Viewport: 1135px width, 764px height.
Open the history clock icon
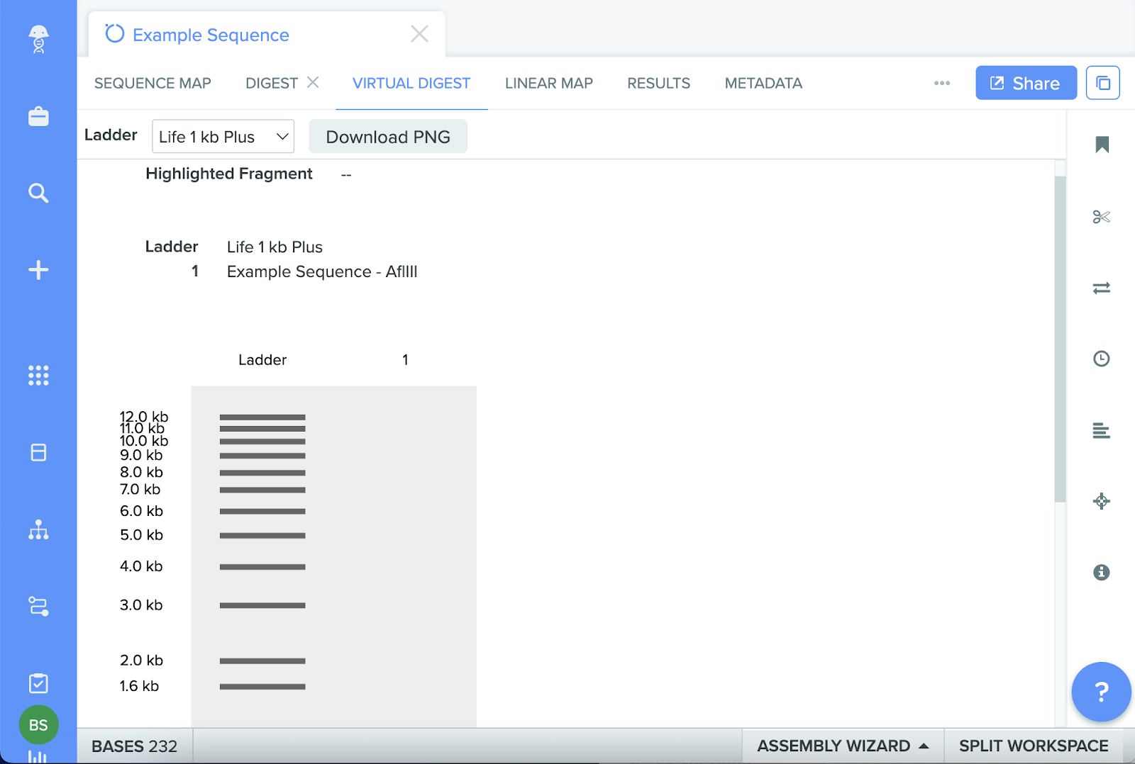click(x=1101, y=359)
